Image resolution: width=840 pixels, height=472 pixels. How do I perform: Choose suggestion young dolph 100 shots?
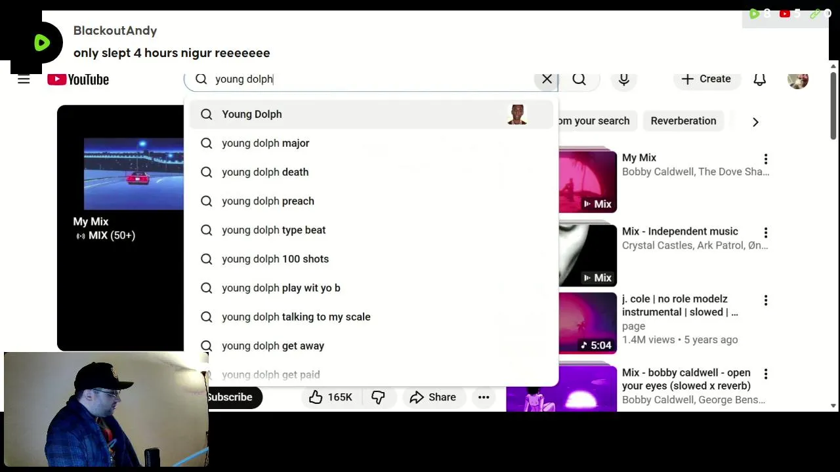(x=371, y=259)
